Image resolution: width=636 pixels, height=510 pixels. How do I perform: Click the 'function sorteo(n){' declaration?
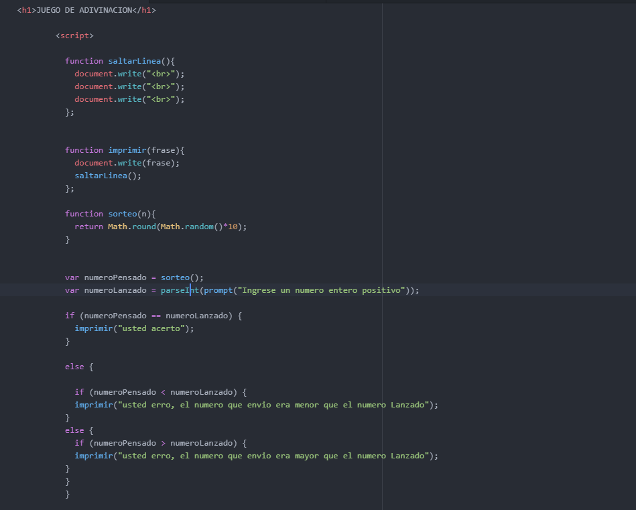[x=111, y=214]
